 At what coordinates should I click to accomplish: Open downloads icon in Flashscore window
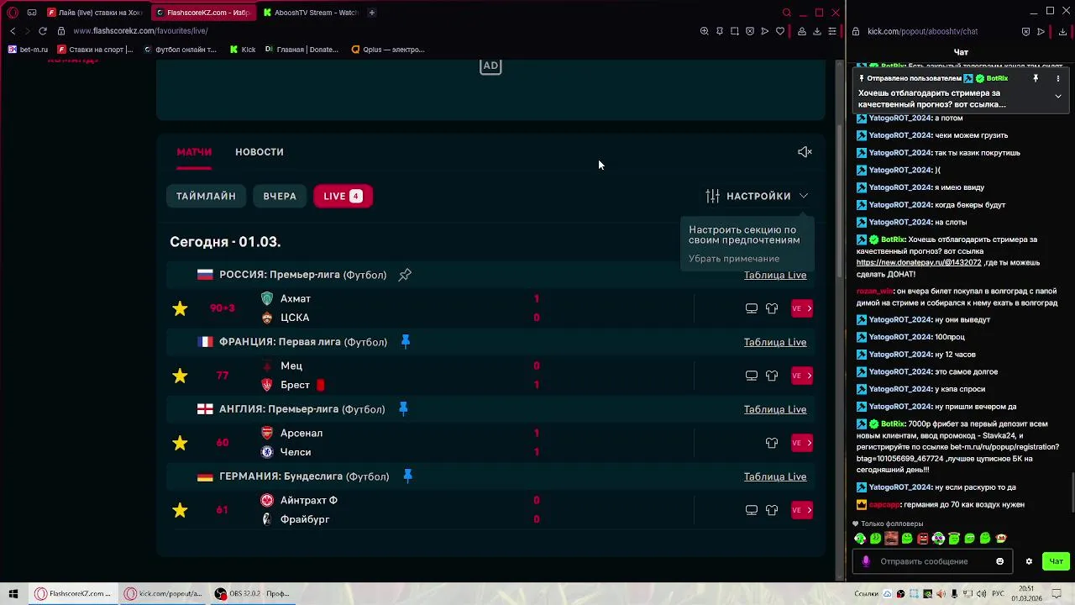pyautogui.click(x=816, y=31)
